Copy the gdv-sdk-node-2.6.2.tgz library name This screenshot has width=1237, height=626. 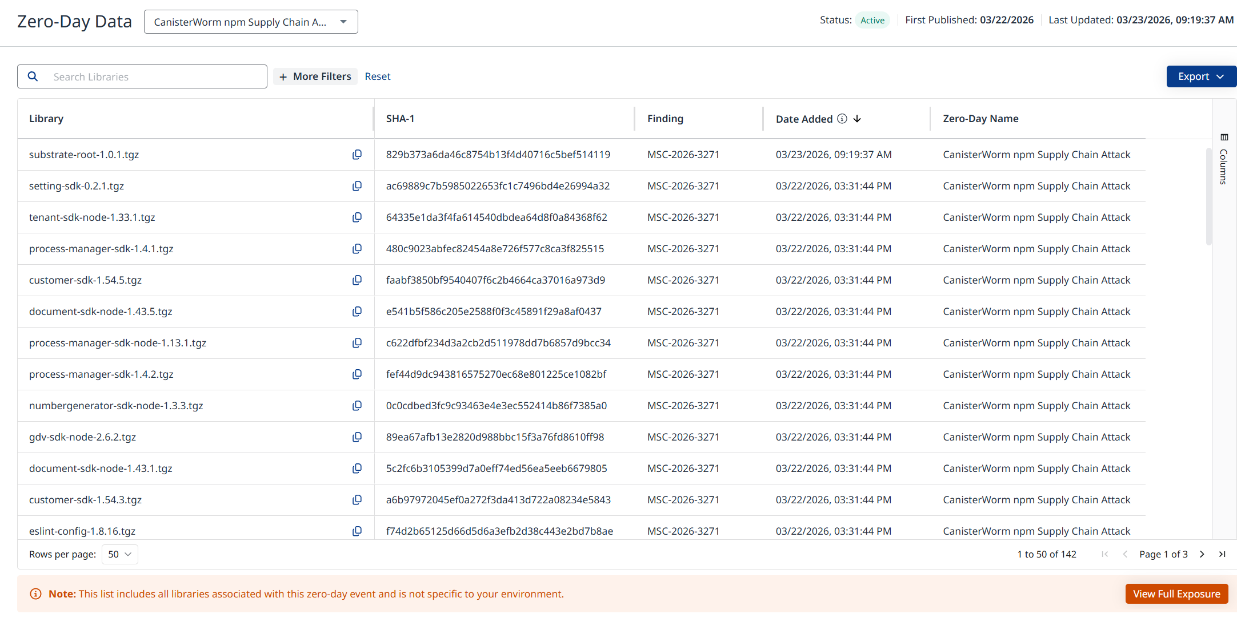tap(357, 437)
